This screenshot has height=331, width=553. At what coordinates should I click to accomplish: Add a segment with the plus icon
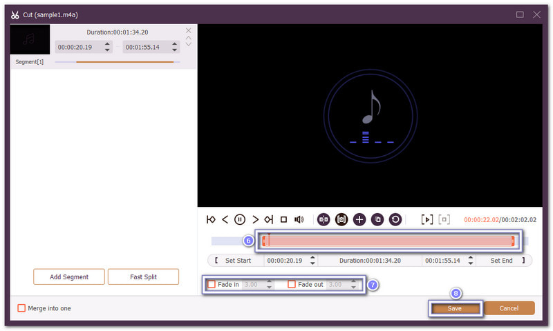coord(359,219)
